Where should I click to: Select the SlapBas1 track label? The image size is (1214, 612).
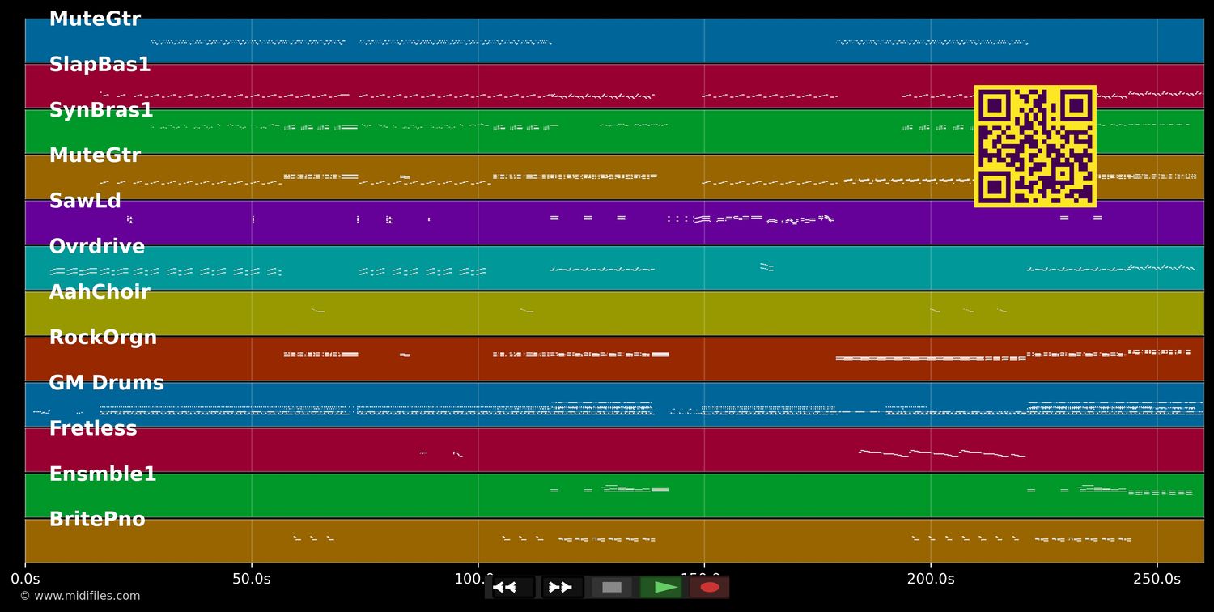[100, 65]
